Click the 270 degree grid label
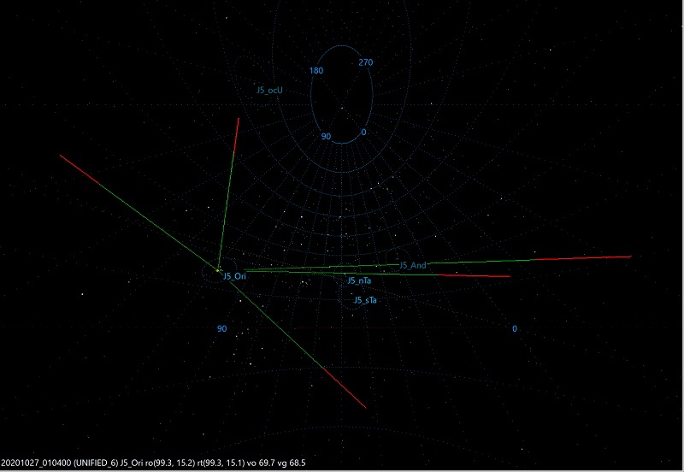The height and width of the screenshot is (472, 684). click(x=366, y=62)
